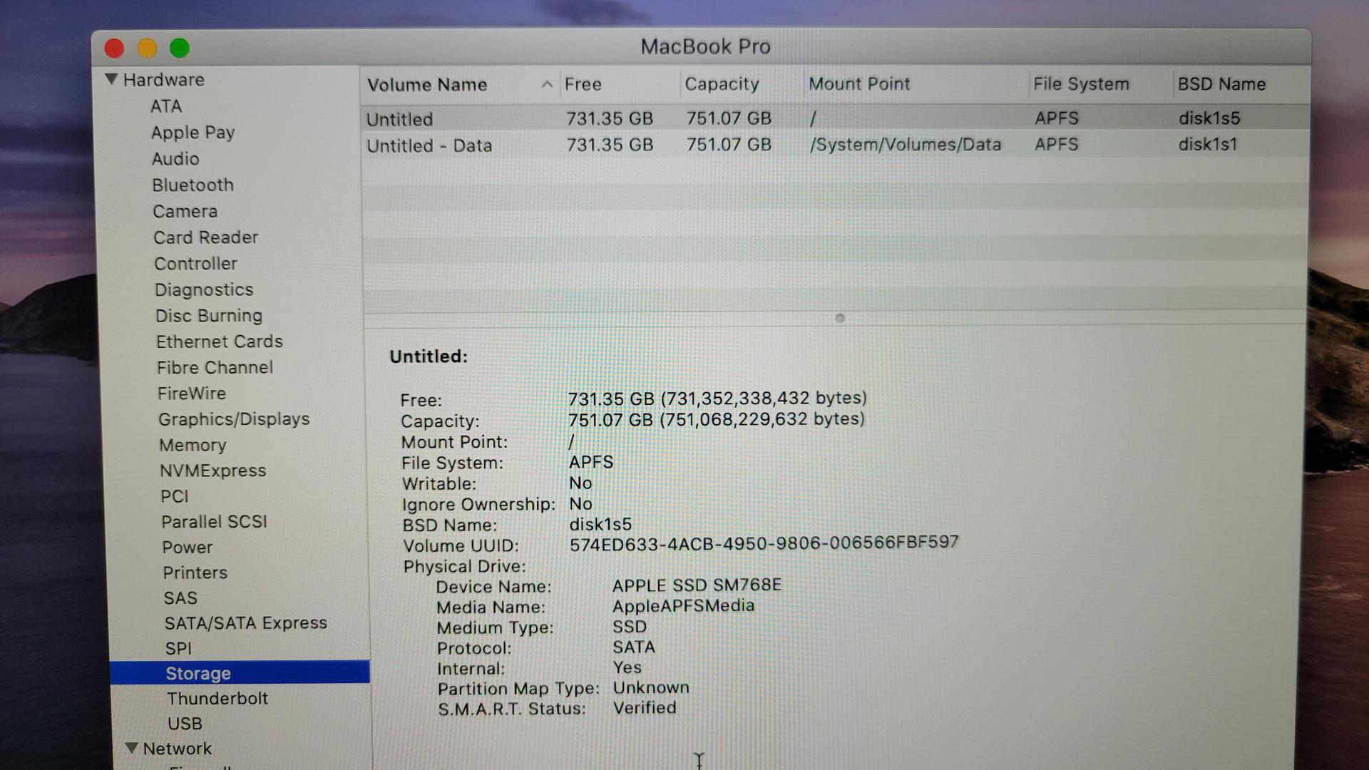The height and width of the screenshot is (770, 1369).
Task: Click the yellow minimize window button
Action: pyautogui.click(x=147, y=48)
